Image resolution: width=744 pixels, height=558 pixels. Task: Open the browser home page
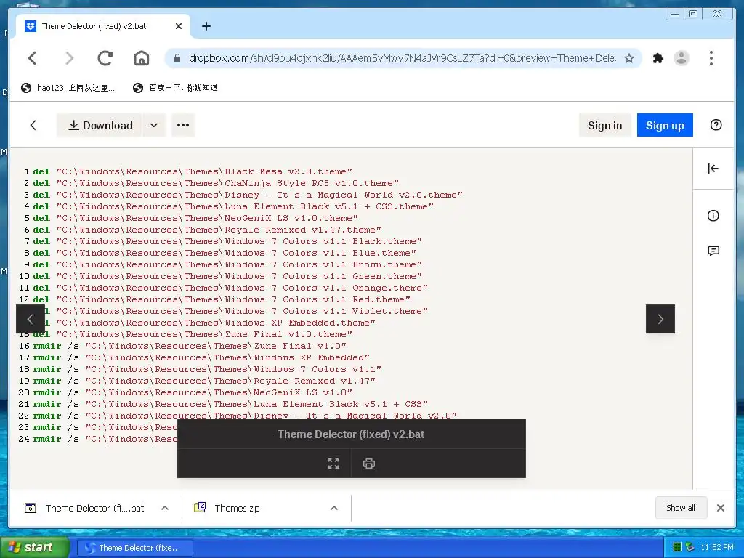pyautogui.click(x=142, y=58)
